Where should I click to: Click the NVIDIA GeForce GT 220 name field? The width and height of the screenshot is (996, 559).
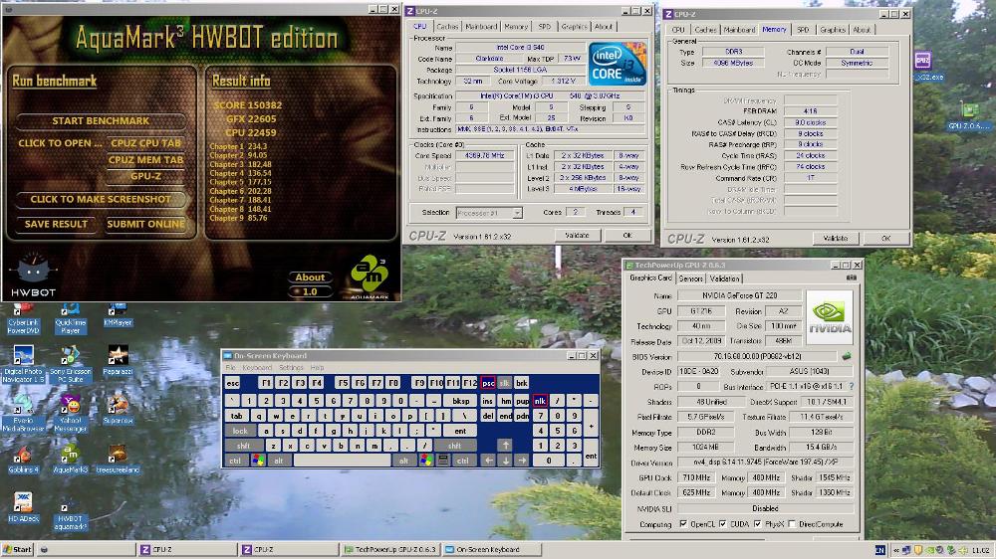(739, 295)
